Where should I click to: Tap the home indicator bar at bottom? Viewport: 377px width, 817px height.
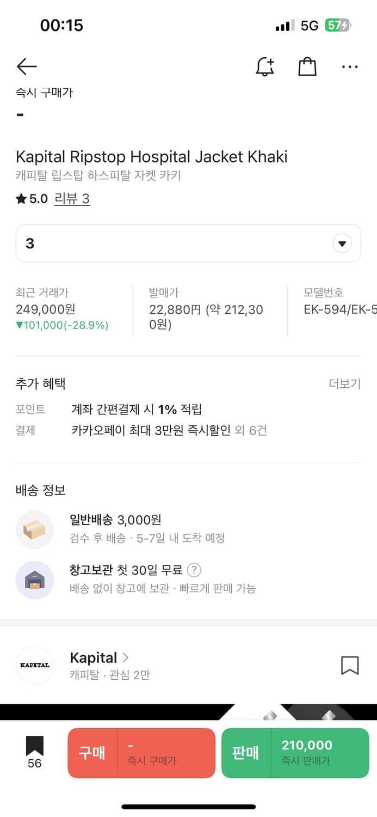point(188,806)
